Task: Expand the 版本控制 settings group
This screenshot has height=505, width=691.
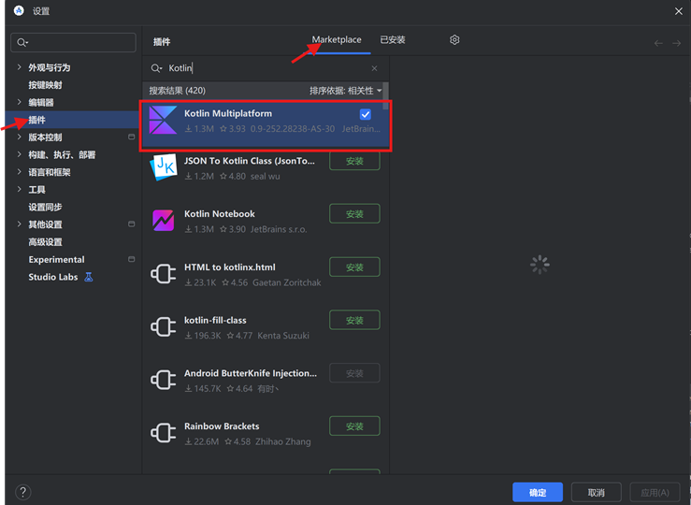Action: tap(19, 137)
